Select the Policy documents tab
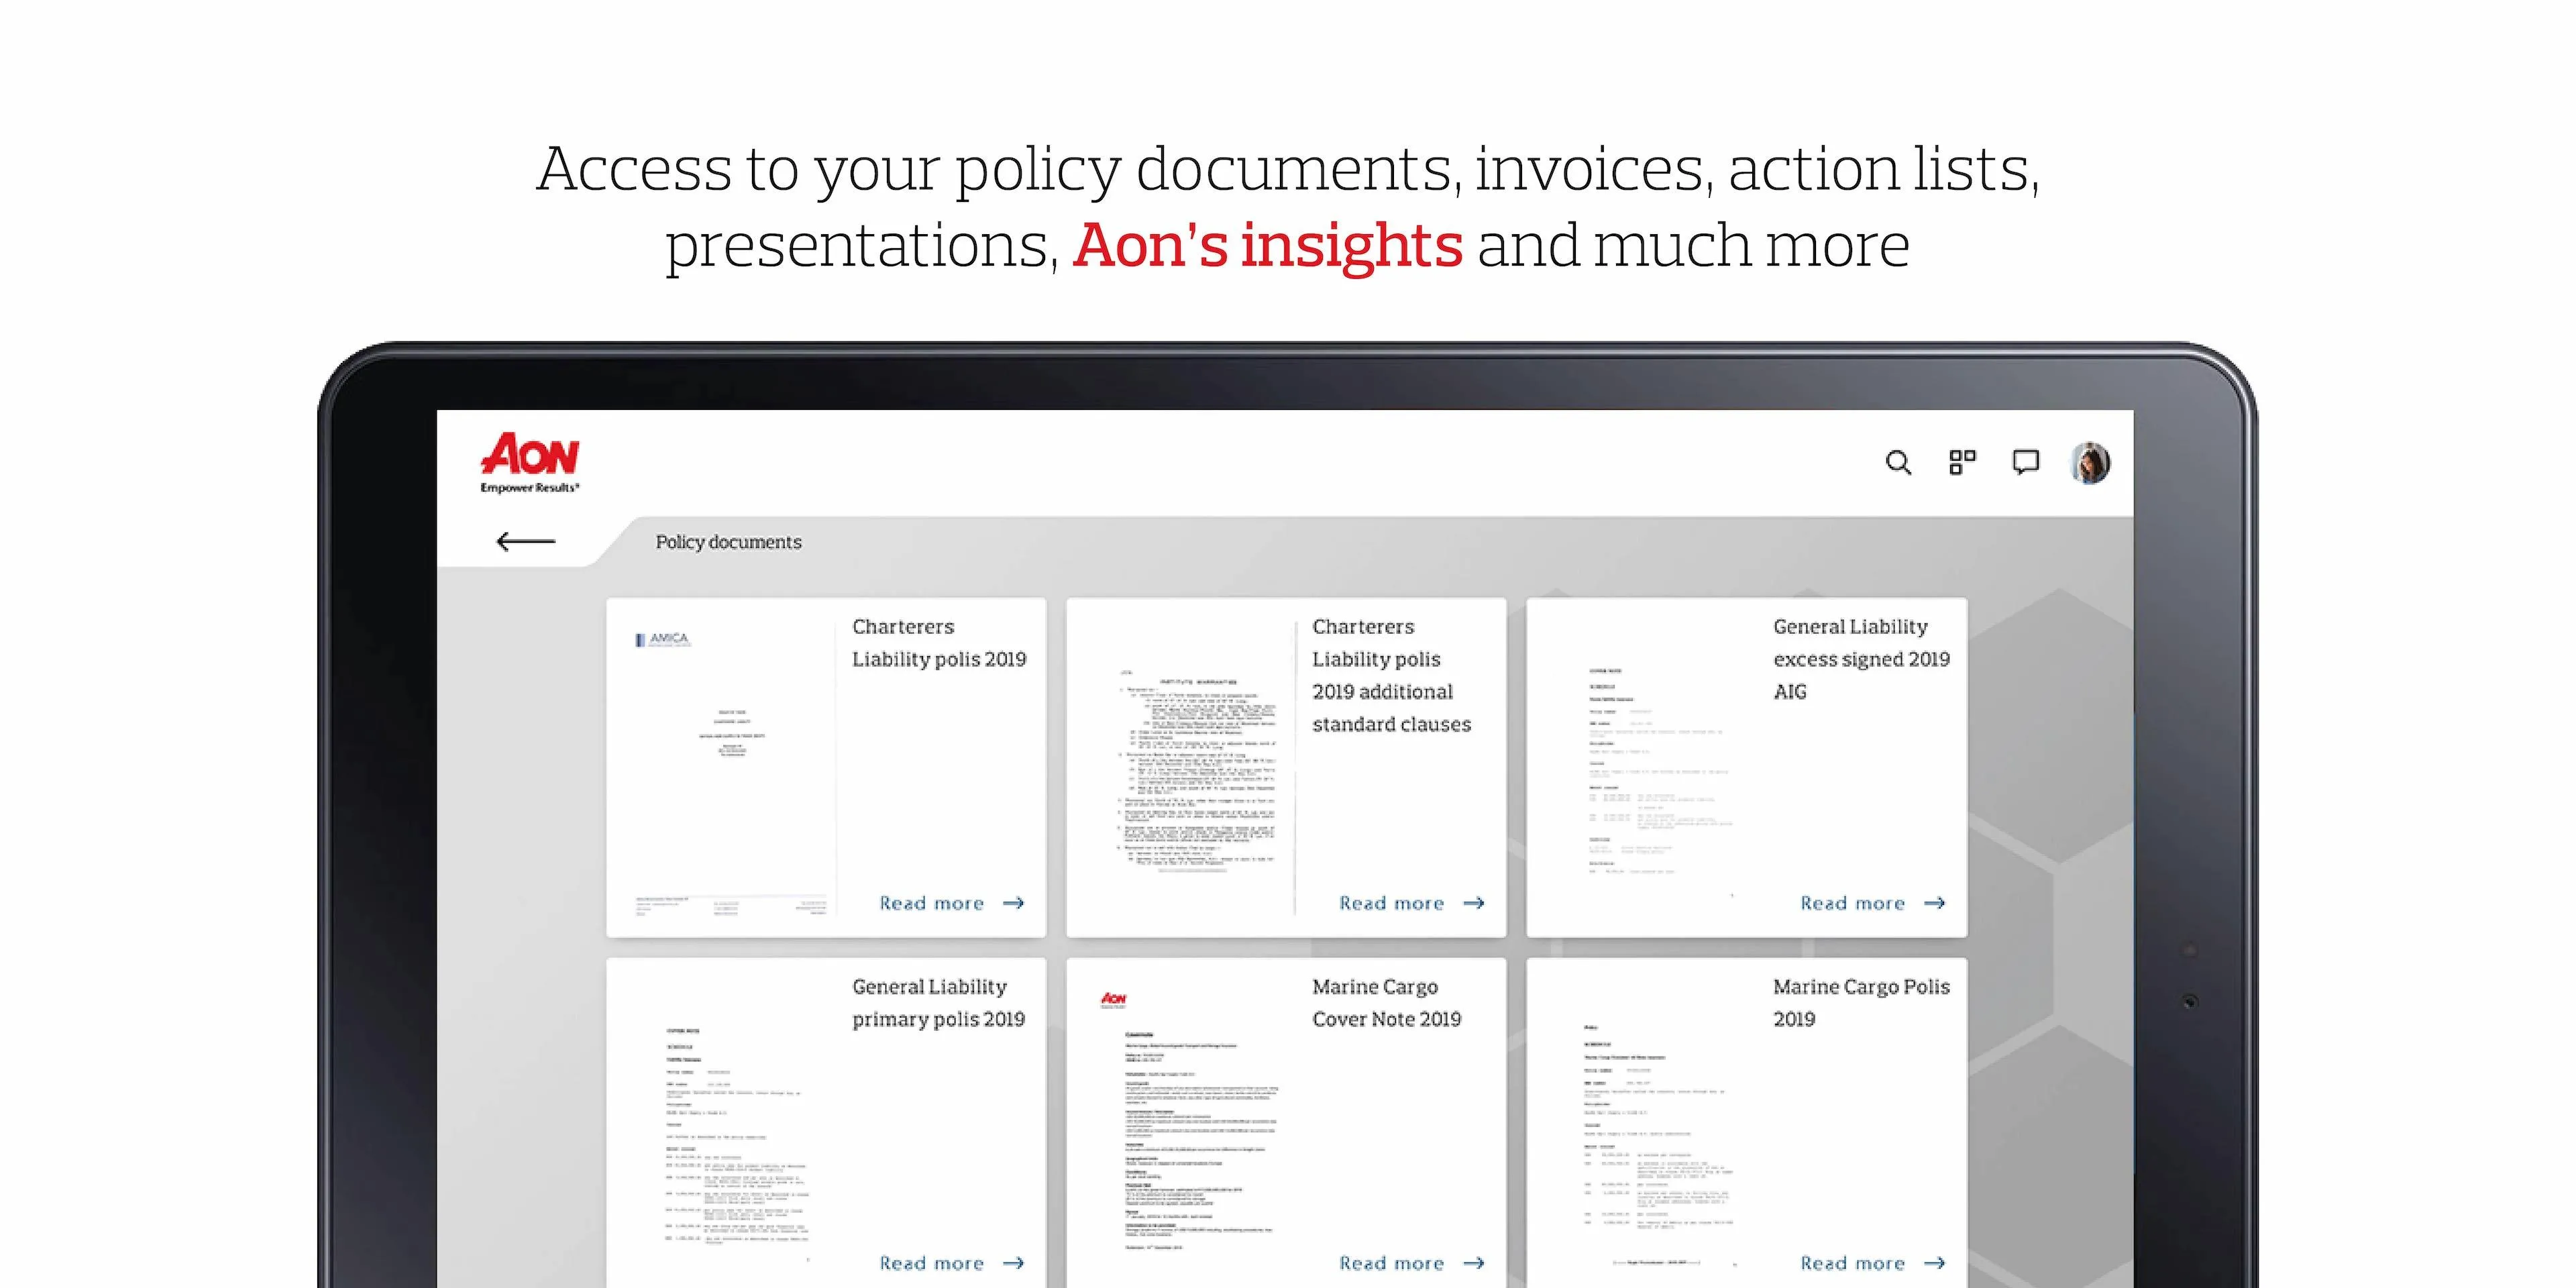The height and width of the screenshot is (1288, 2576). click(x=728, y=542)
